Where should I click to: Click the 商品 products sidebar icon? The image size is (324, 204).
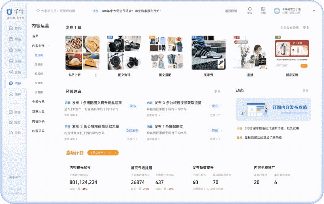tap(11, 39)
